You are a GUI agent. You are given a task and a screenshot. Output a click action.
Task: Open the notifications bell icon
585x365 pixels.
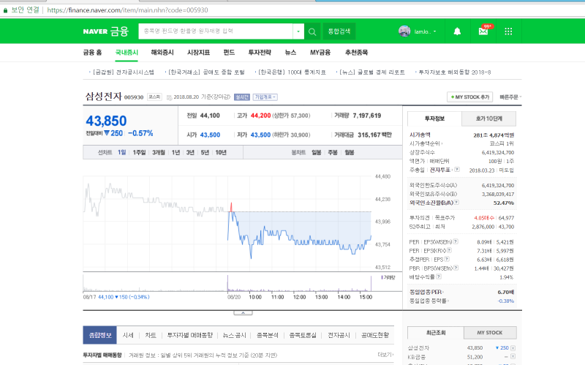(457, 31)
